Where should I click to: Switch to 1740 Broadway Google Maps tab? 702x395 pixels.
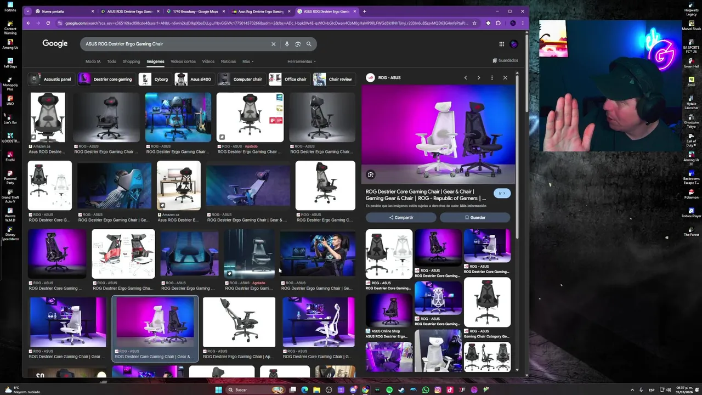[x=195, y=11]
